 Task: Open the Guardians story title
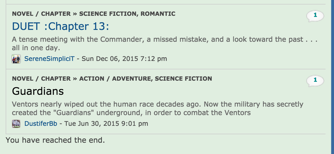click(38, 91)
